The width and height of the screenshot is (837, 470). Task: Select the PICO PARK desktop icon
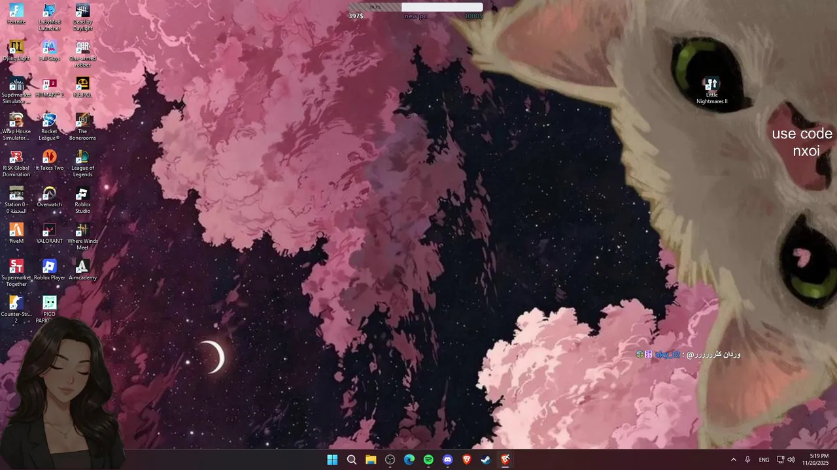click(x=49, y=309)
